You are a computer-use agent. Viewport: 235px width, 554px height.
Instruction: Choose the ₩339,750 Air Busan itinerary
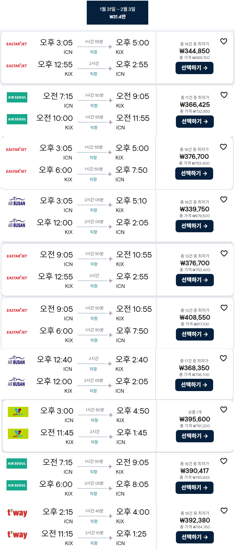194,226
